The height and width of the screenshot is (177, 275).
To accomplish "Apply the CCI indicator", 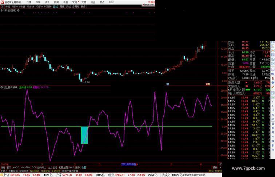I will [x=34, y=168].
